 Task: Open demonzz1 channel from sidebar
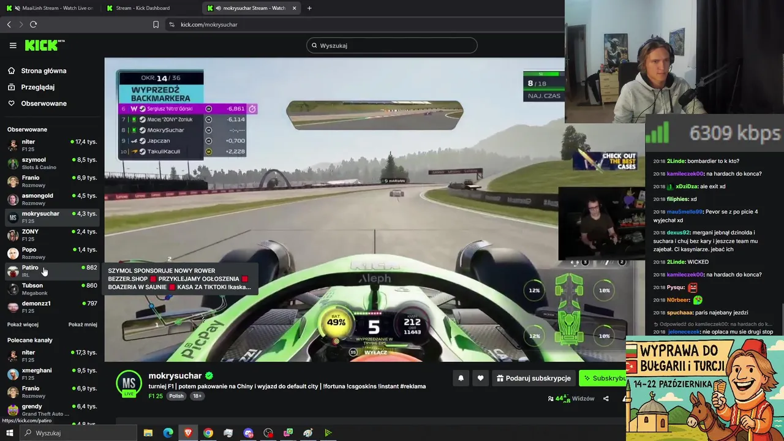point(52,307)
